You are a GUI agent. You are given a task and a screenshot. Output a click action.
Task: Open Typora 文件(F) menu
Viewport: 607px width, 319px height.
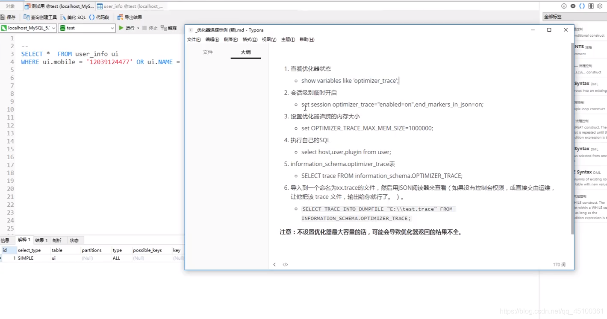click(194, 39)
